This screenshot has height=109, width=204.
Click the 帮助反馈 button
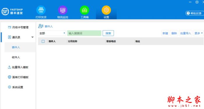point(195,13)
